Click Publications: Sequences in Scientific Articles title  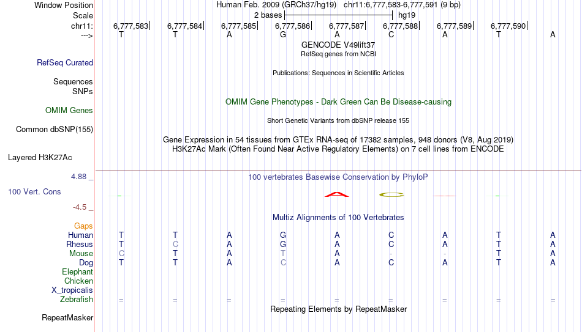[x=338, y=73]
